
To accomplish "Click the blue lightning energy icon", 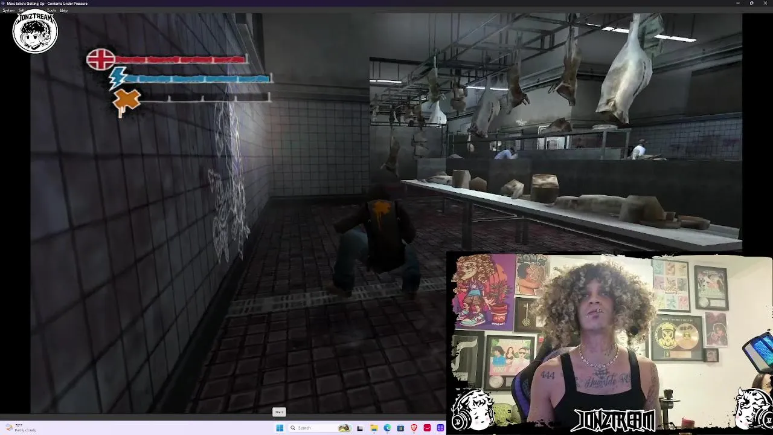I will coord(117,79).
